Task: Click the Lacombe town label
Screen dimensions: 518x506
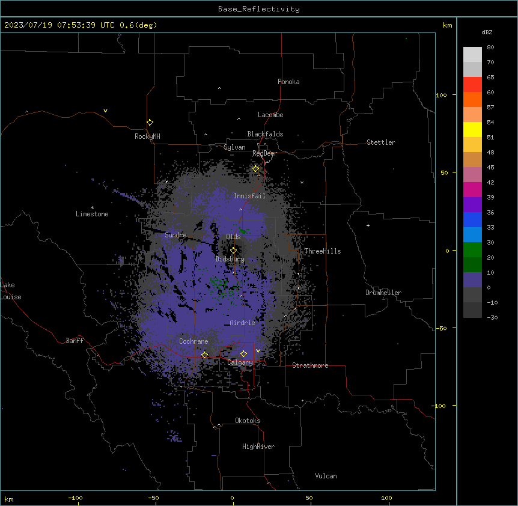Action: (270, 115)
